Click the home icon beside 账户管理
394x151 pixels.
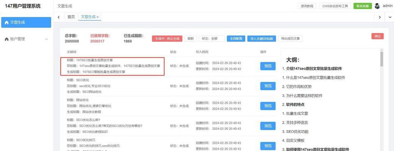(7, 39)
